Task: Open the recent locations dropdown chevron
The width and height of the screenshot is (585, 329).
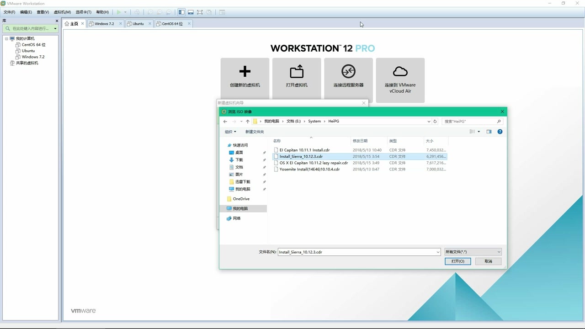Action: pyautogui.click(x=241, y=122)
